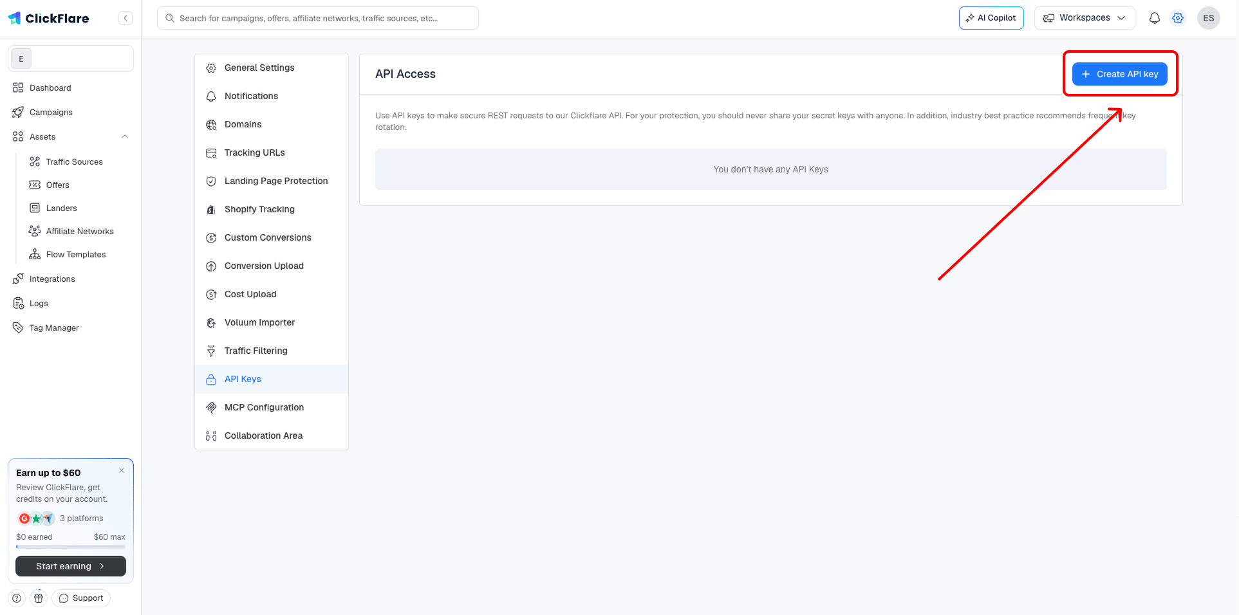Image resolution: width=1239 pixels, height=615 pixels.
Task: Open Voluum Importer settings
Action: (272, 322)
